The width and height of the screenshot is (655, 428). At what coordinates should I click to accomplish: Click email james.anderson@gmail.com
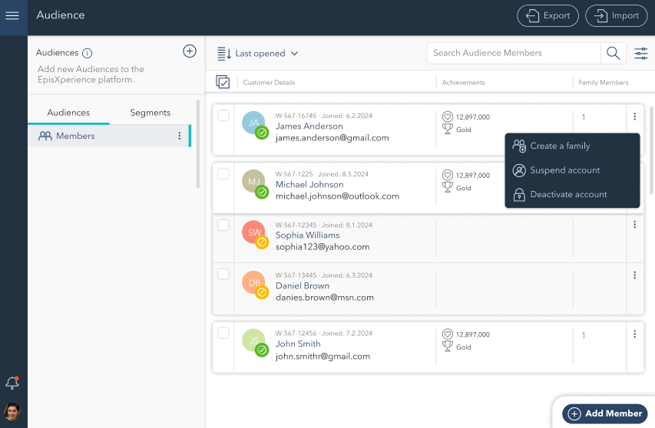[332, 138]
